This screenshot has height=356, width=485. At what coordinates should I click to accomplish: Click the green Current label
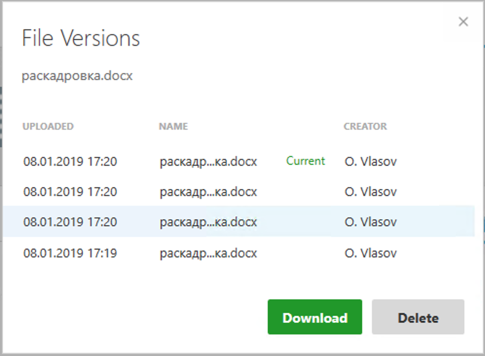(x=305, y=161)
